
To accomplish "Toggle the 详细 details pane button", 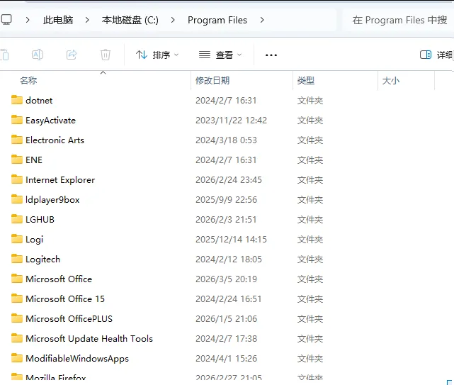I will 436,55.
